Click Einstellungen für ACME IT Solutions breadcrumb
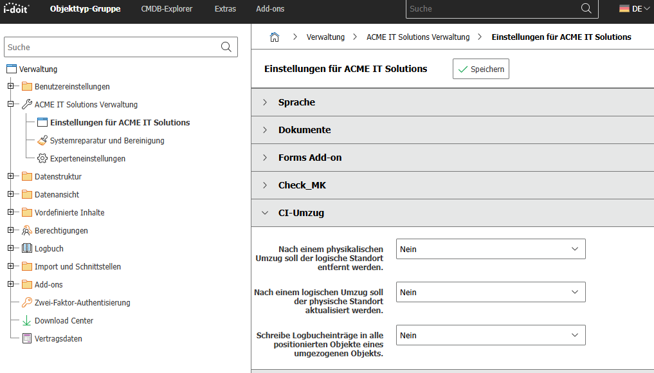Screen dimensions: 654x373 [561, 37]
